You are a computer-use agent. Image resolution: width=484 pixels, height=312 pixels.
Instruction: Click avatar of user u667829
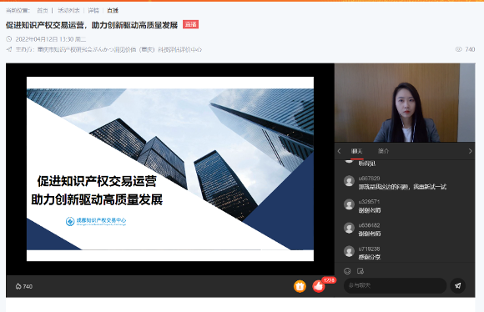point(349,181)
